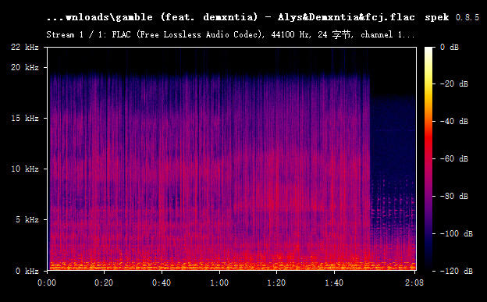The image size is (487, 302).
Task: Click the '-20 dB' scale label
Action: click(x=454, y=84)
